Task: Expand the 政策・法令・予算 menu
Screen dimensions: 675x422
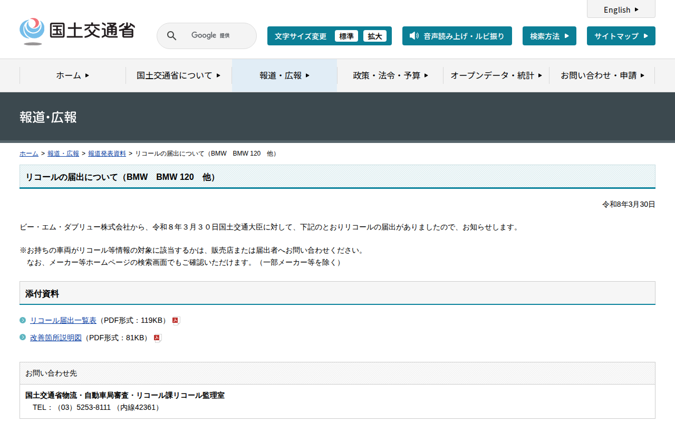Action: (390, 75)
